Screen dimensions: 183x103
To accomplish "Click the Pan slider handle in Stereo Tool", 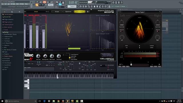I will [x=140, y=48].
